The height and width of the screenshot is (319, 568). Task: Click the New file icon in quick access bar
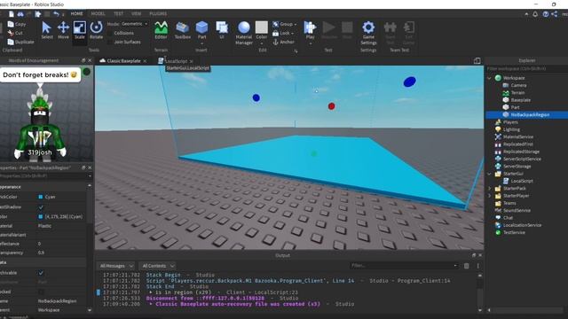(x=12, y=14)
